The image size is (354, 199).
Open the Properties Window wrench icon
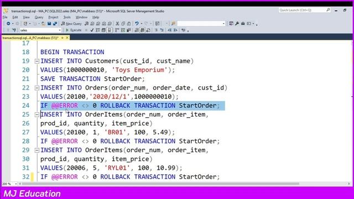pyautogui.click(x=237, y=23)
